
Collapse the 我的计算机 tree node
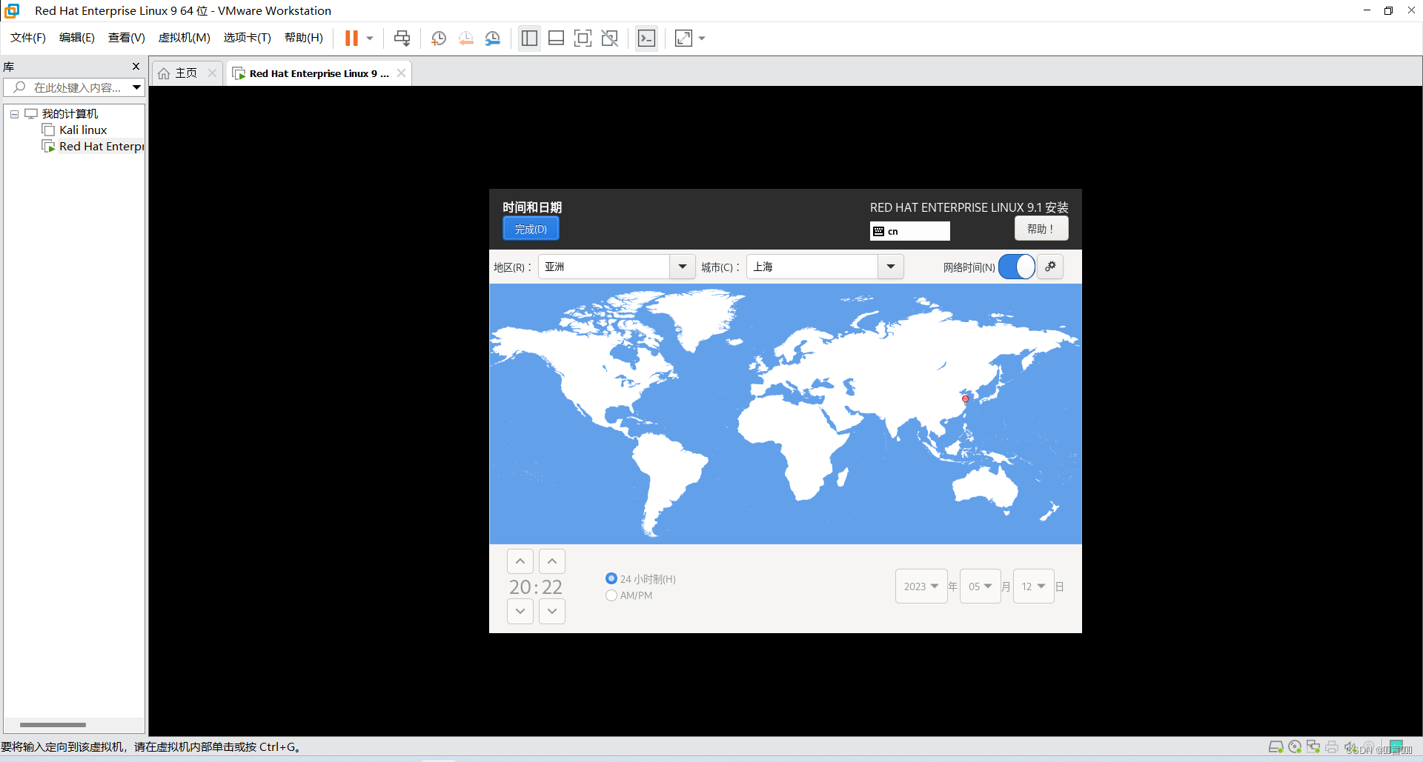tap(14, 114)
